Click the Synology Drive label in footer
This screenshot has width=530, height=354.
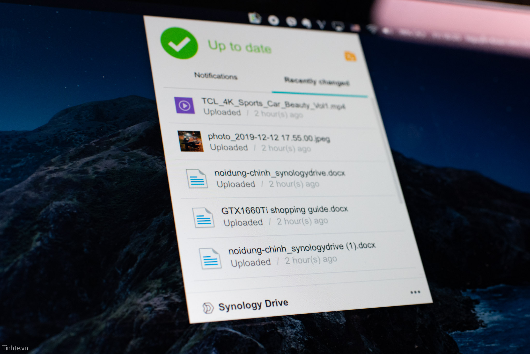pyautogui.click(x=253, y=305)
